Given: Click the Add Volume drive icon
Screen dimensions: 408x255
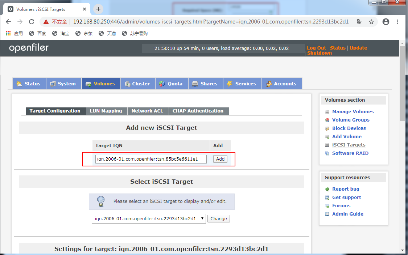Looking at the screenshot, I should pos(327,136).
